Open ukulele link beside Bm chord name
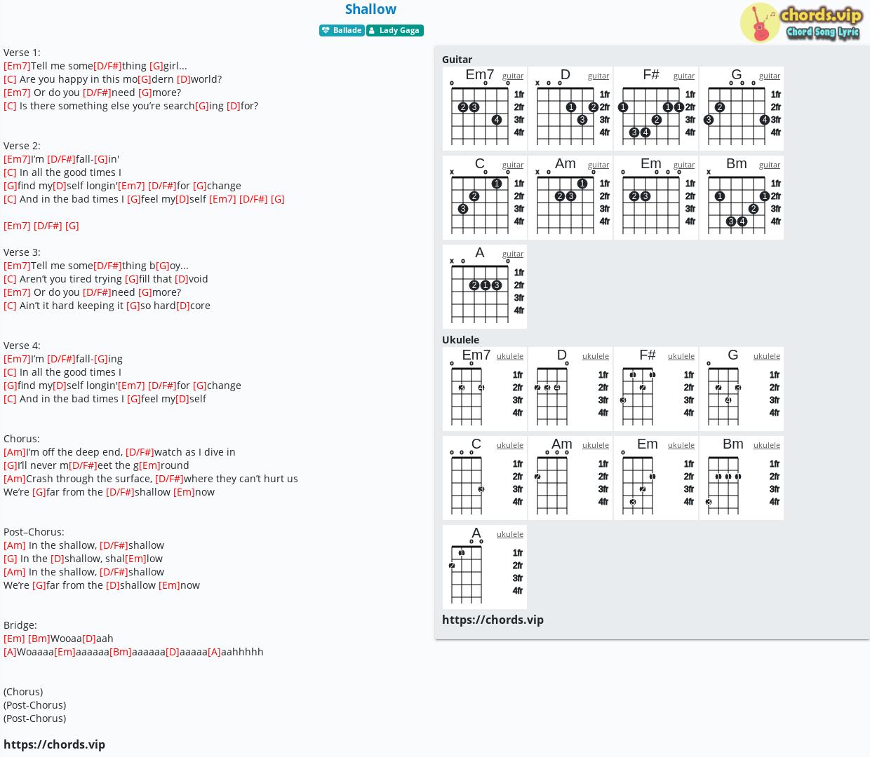870x757 pixels. (x=767, y=445)
